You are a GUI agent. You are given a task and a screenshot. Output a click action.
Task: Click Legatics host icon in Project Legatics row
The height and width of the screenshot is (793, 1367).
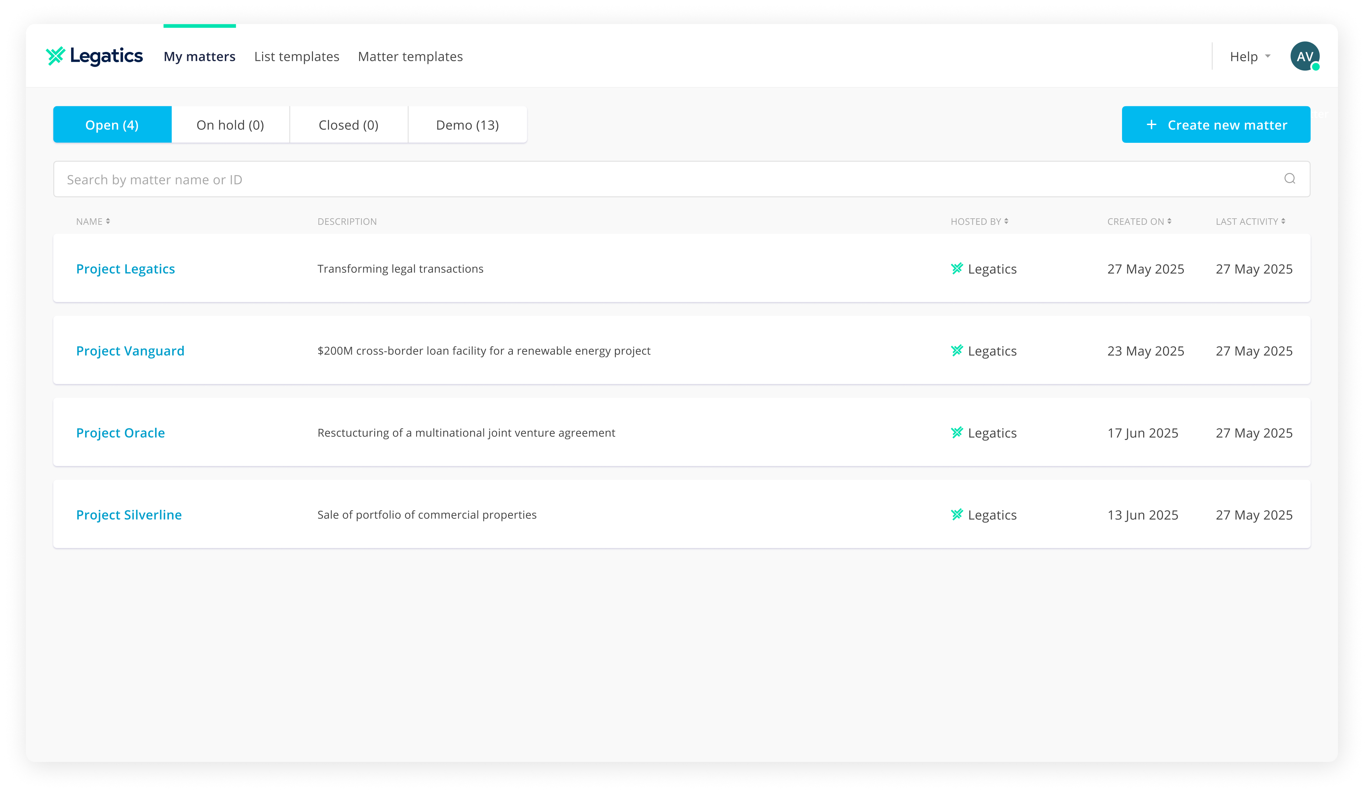(957, 269)
